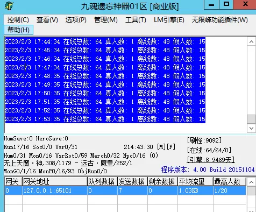This screenshot has width=256, height=212.
Task: Click the 网关 column header
Action: point(13,181)
